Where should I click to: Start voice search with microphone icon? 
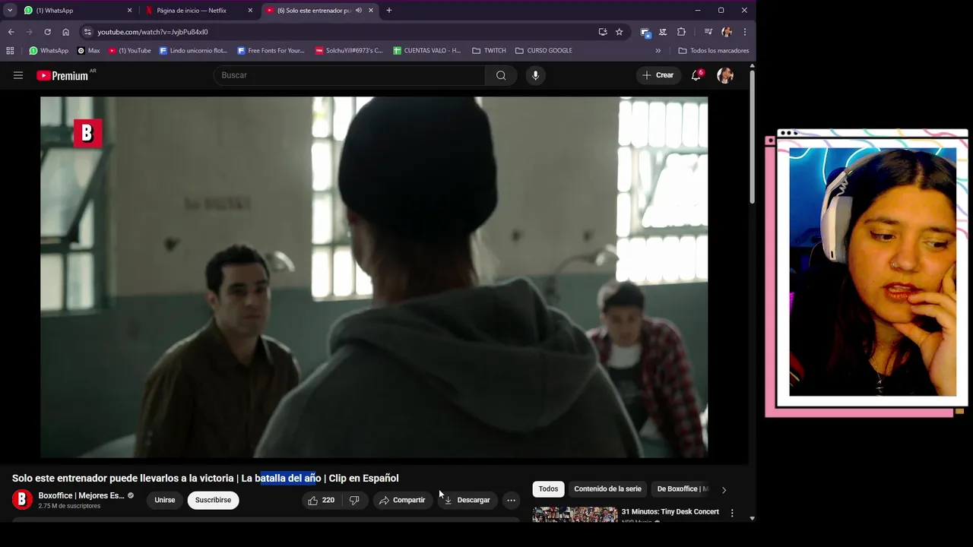[535, 75]
